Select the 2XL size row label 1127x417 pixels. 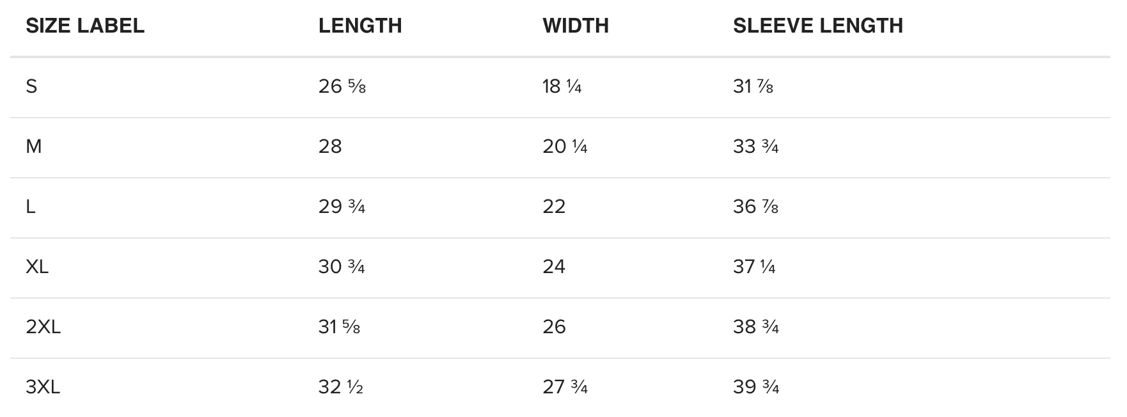(43, 327)
